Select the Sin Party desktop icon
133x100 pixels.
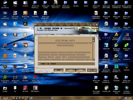[25, 89]
